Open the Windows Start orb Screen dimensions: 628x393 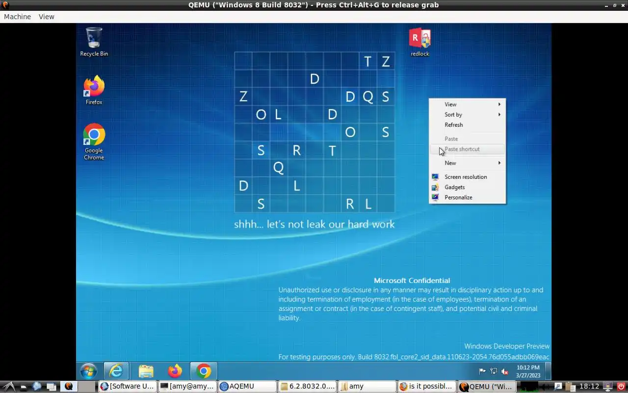pyautogui.click(x=88, y=371)
